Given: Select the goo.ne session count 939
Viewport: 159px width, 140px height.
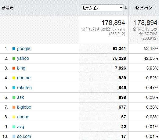Looking at the screenshot, I should (122, 78).
